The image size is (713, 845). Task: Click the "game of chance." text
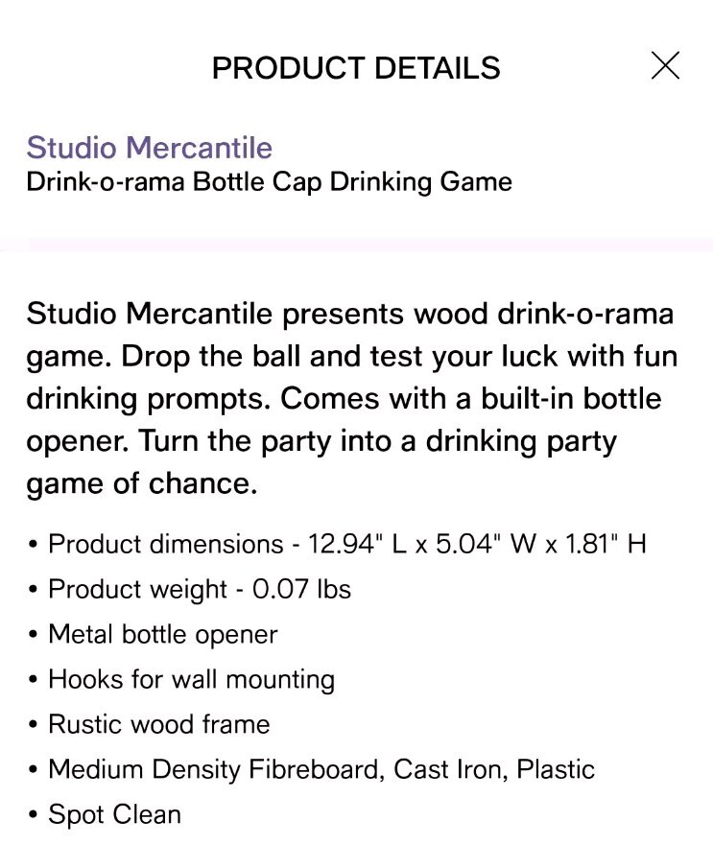coord(142,484)
